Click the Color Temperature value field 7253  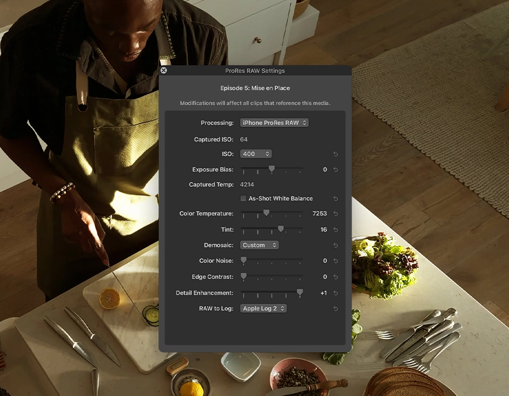click(319, 214)
